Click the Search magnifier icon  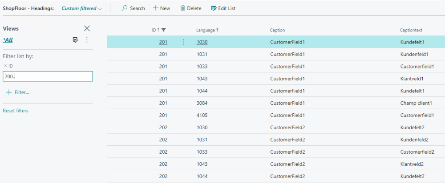coord(125,8)
